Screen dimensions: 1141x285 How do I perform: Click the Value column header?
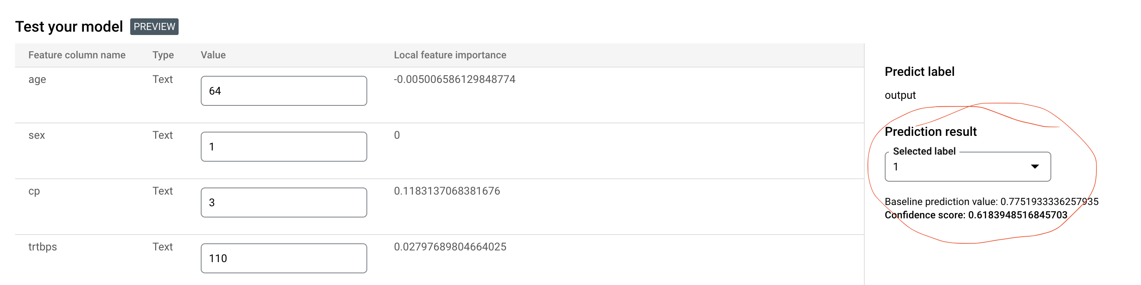pyautogui.click(x=213, y=55)
